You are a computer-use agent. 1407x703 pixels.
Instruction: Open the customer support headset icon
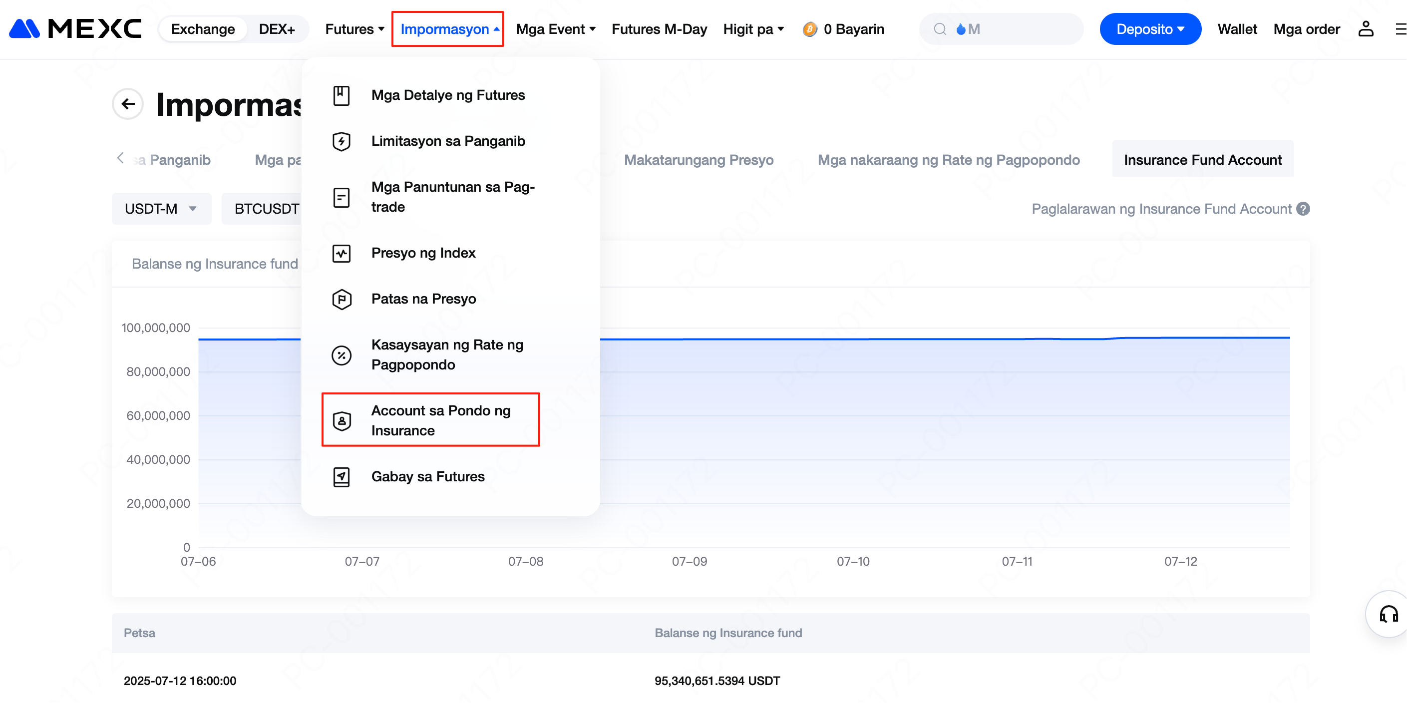tap(1388, 615)
